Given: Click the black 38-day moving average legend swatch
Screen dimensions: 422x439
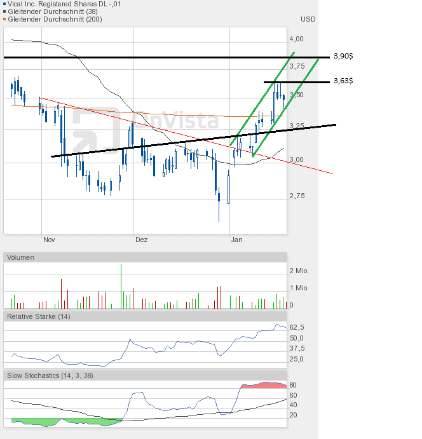Looking at the screenshot, I should click(5, 11).
